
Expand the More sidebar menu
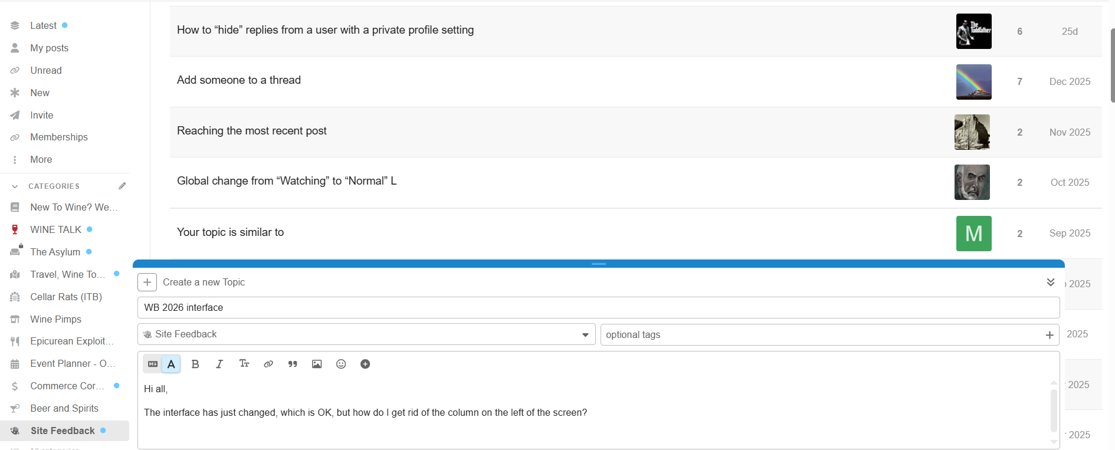point(41,159)
